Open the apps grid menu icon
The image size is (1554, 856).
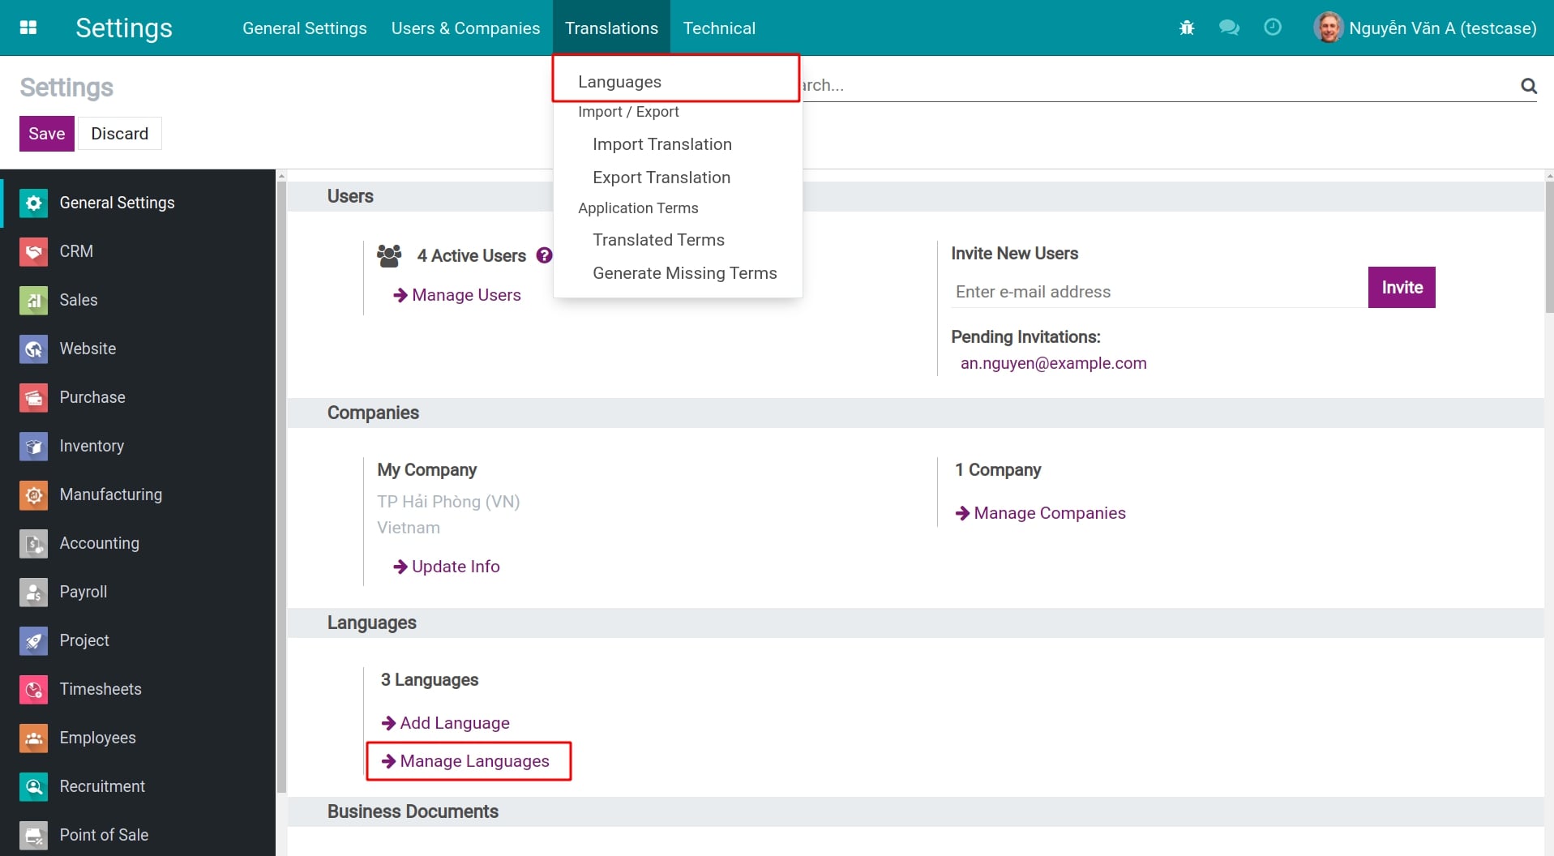(28, 28)
